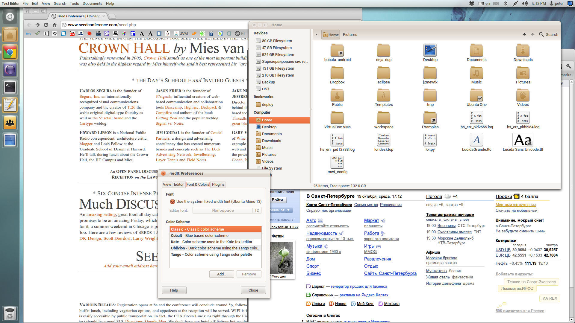This screenshot has width=575, height=323.
Task: Open the workspace switcher in dock
Action: pos(10,140)
